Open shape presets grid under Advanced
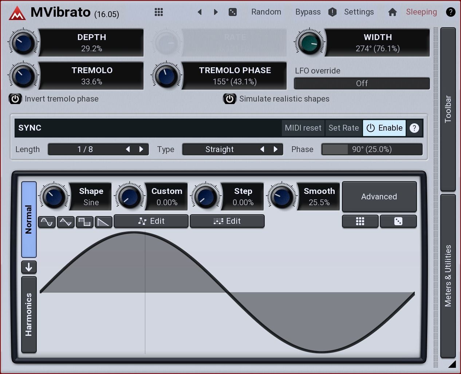Image resolution: width=461 pixels, height=374 pixels. (360, 221)
